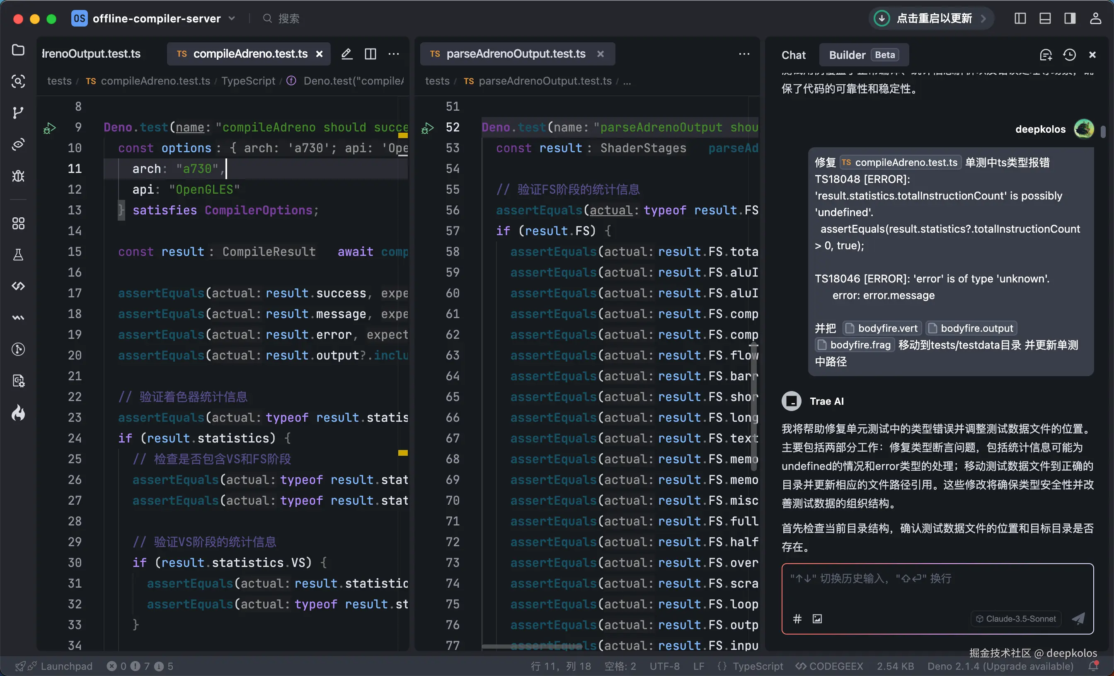Open the Source Control branch icon

tap(18, 113)
